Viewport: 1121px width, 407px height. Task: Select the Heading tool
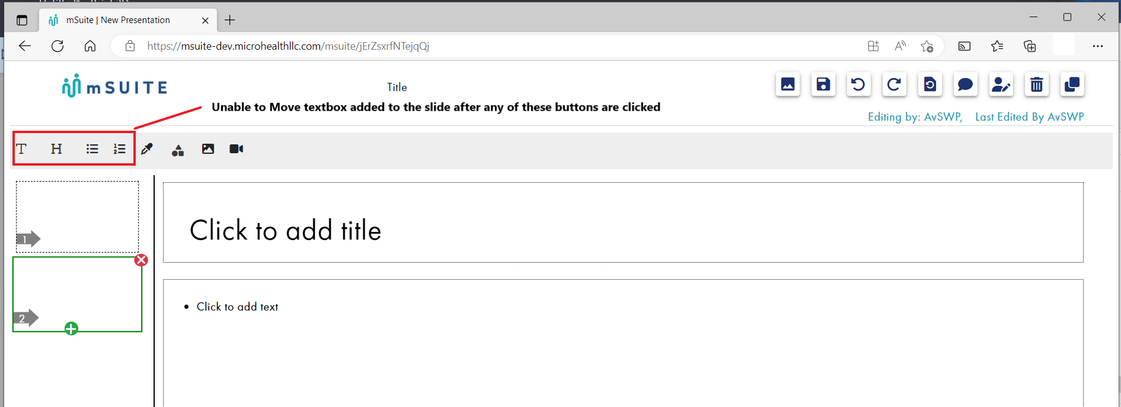coord(56,149)
